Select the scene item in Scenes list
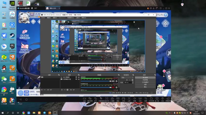206x115 pixels. [50, 77]
